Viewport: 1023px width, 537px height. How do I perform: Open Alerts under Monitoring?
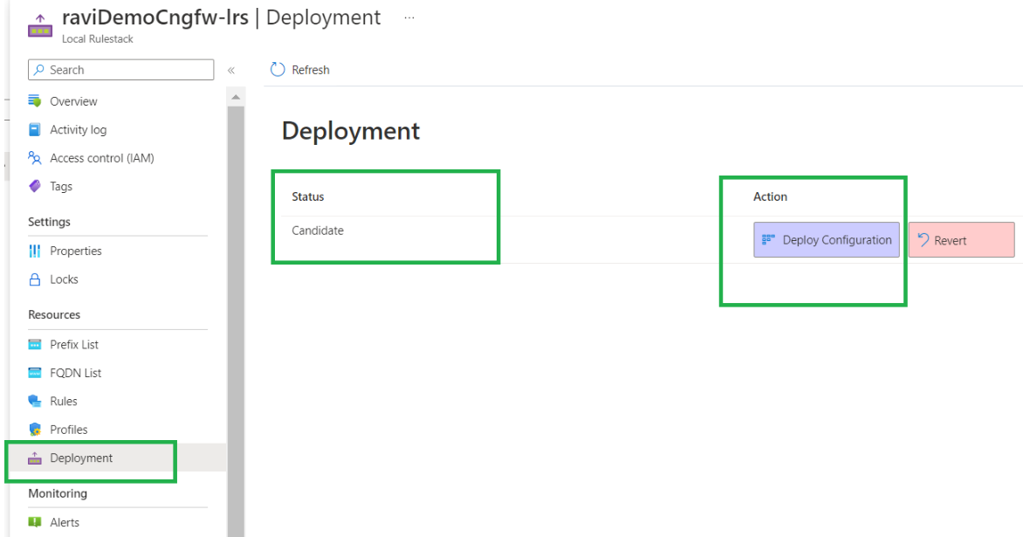tap(64, 523)
